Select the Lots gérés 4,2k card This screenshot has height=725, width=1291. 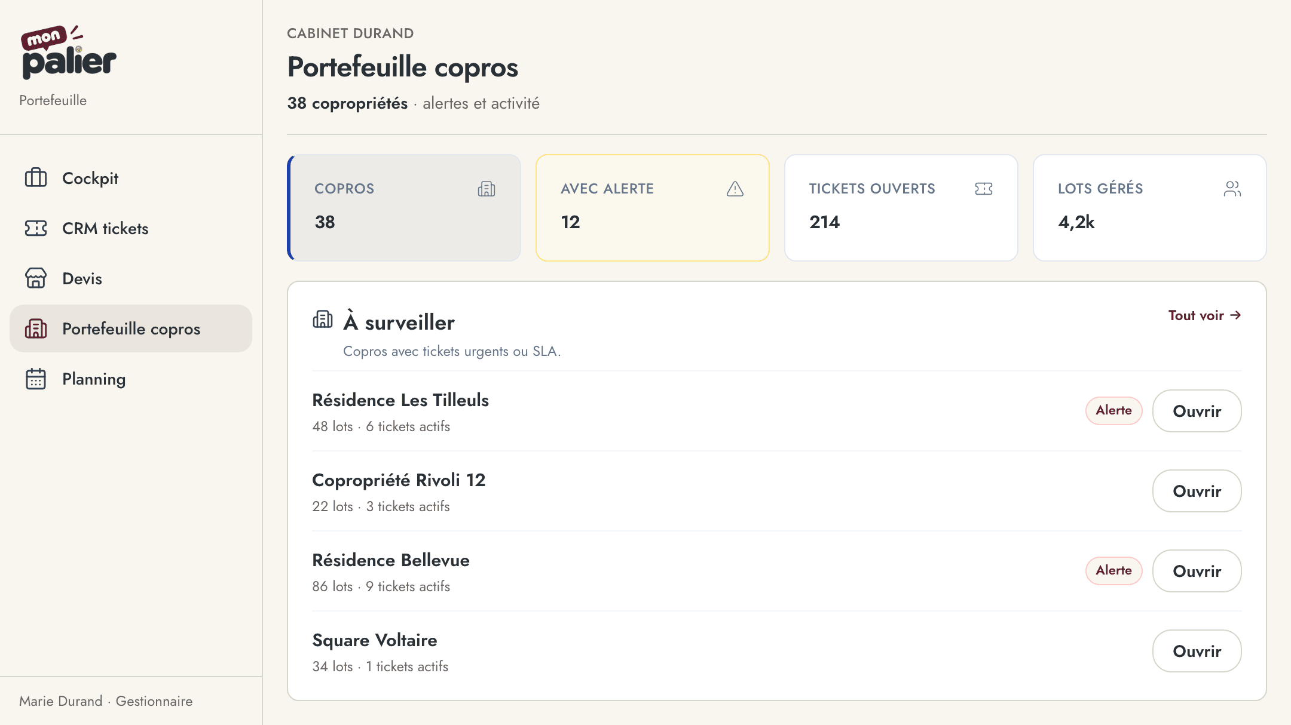(1150, 208)
